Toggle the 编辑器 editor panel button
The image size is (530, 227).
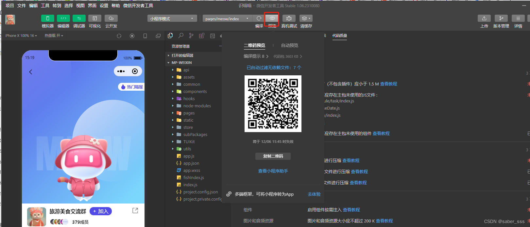tap(63, 18)
